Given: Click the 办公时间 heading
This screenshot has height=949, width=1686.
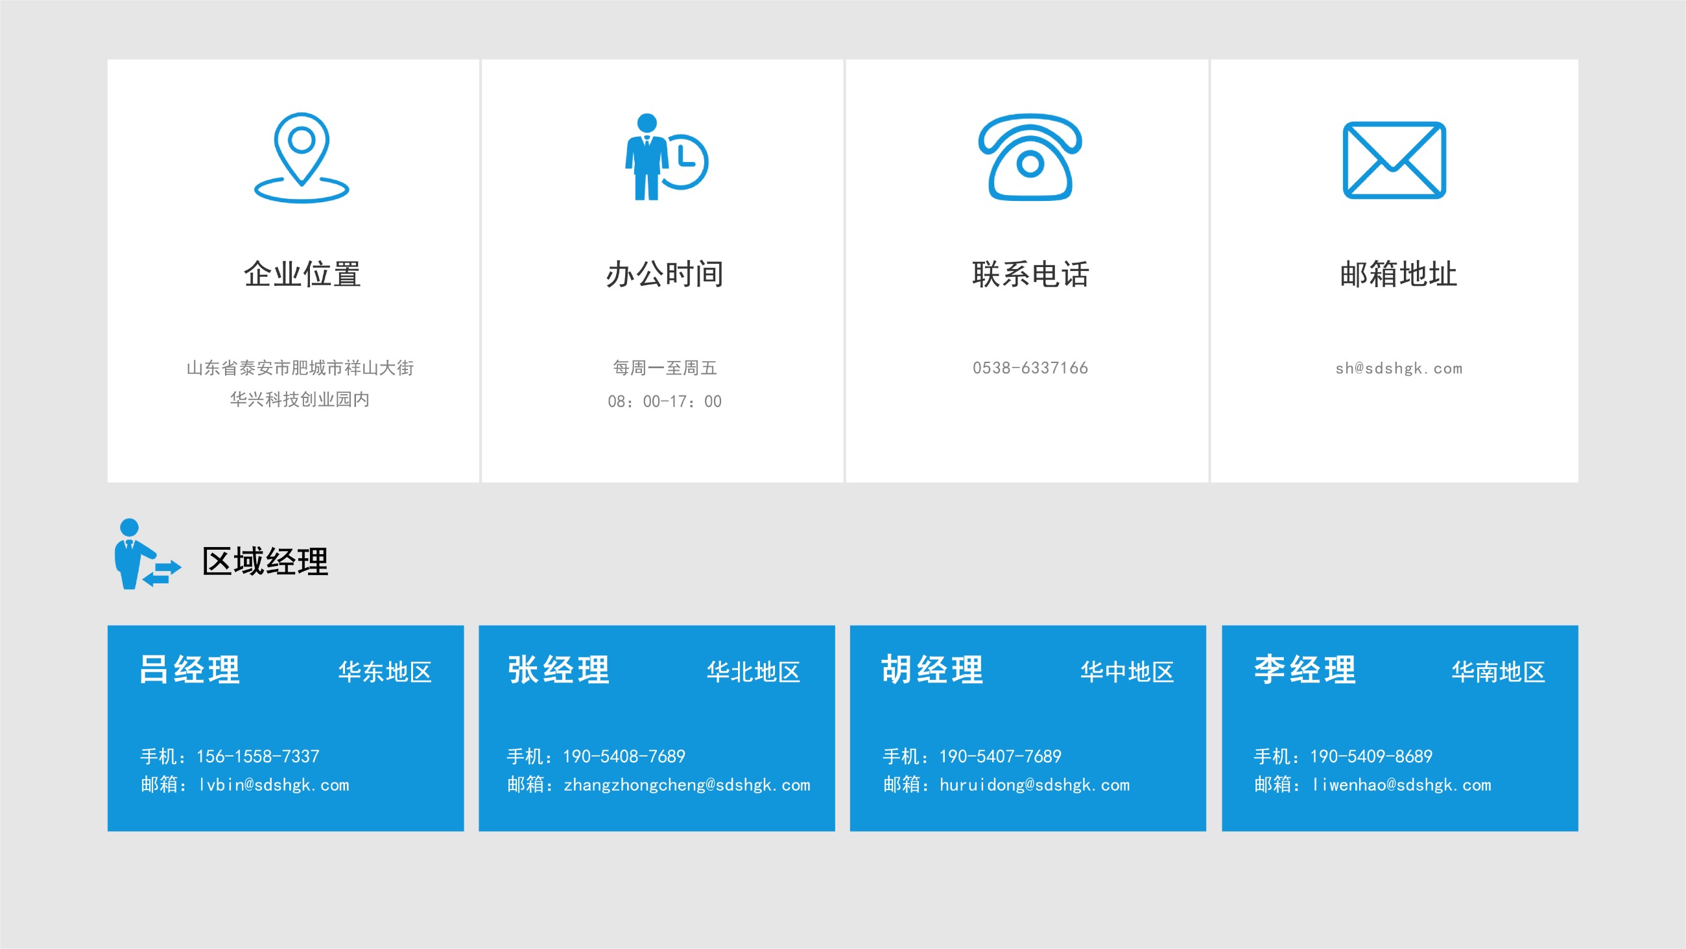Looking at the screenshot, I should point(665,274).
